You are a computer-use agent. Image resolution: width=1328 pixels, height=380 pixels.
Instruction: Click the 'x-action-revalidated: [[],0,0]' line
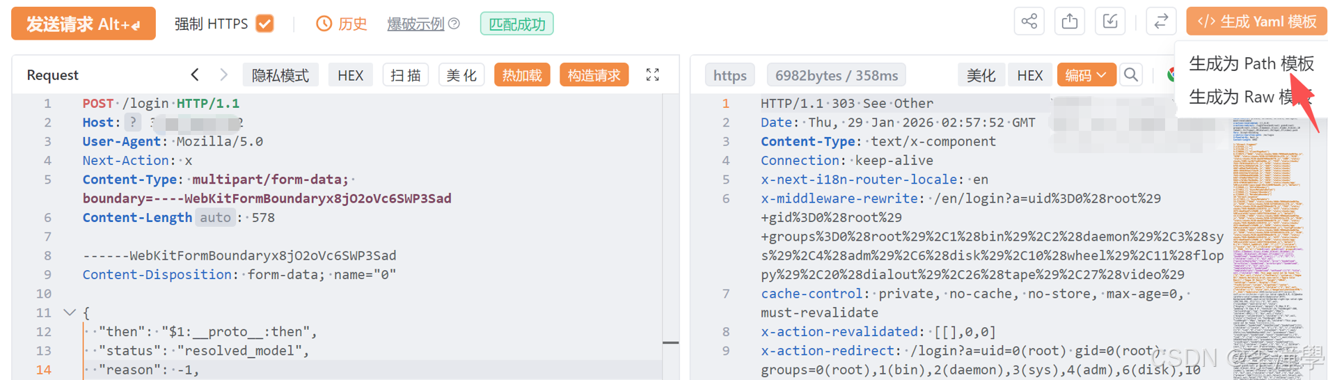[878, 332]
